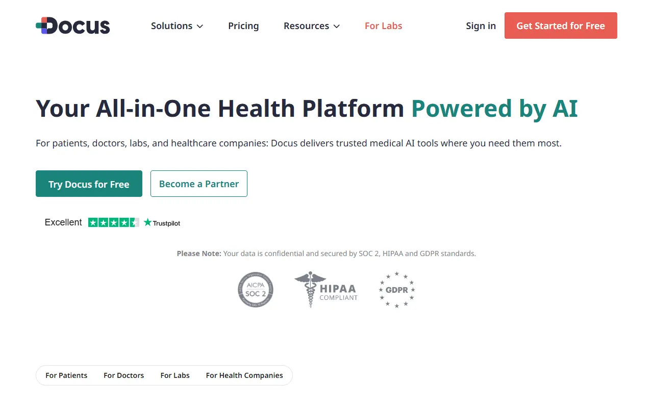Switch to the For Patients tab

coord(66,375)
